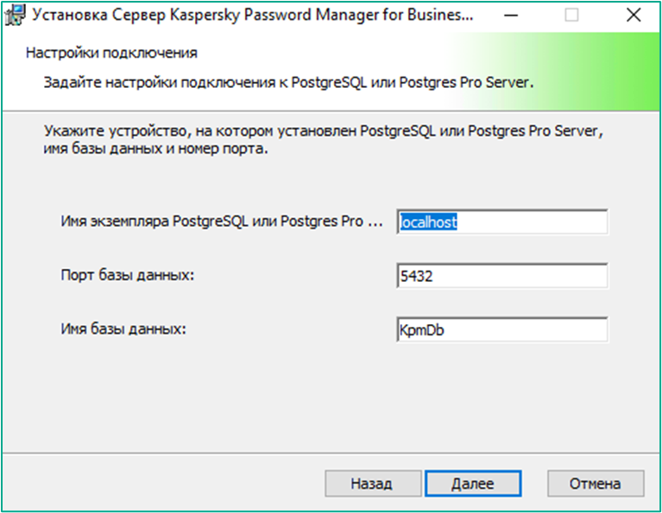Click the "Порт базы данных:" label

[128, 275]
